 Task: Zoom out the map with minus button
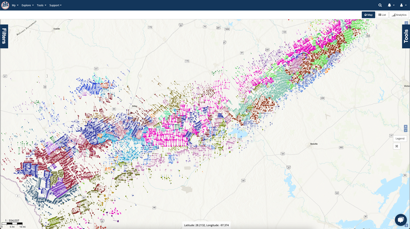[x=406, y=130]
